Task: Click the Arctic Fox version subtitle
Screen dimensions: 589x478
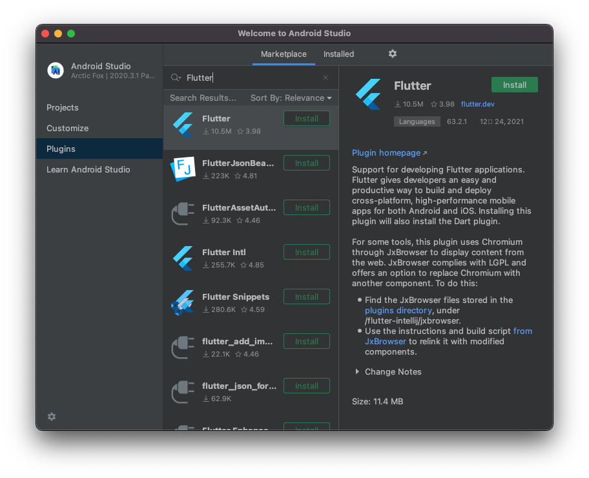Action: tap(113, 76)
